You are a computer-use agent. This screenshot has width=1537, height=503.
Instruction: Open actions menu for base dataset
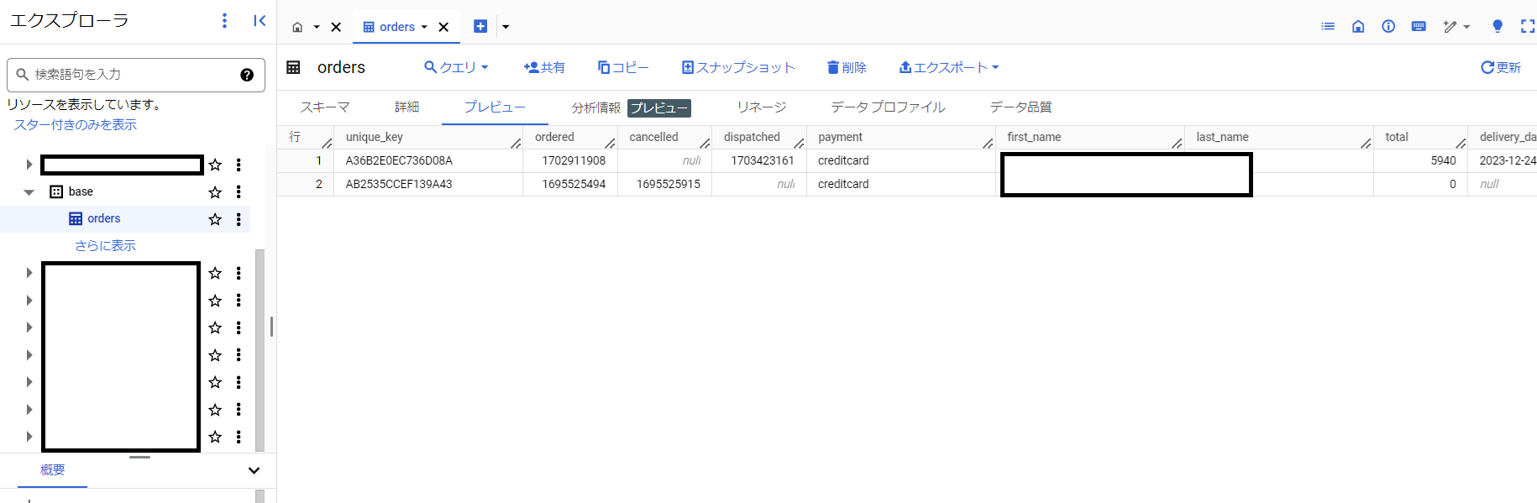click(x=239, y=192)
